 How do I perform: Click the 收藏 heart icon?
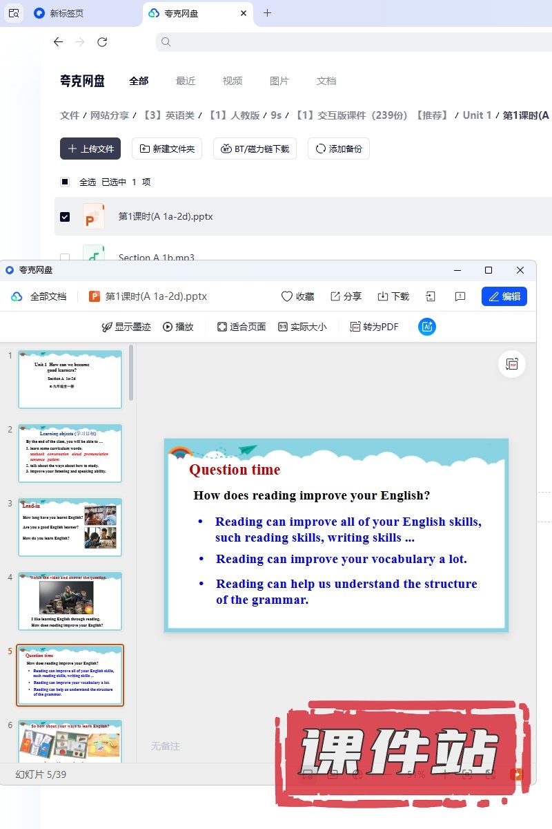287,296
